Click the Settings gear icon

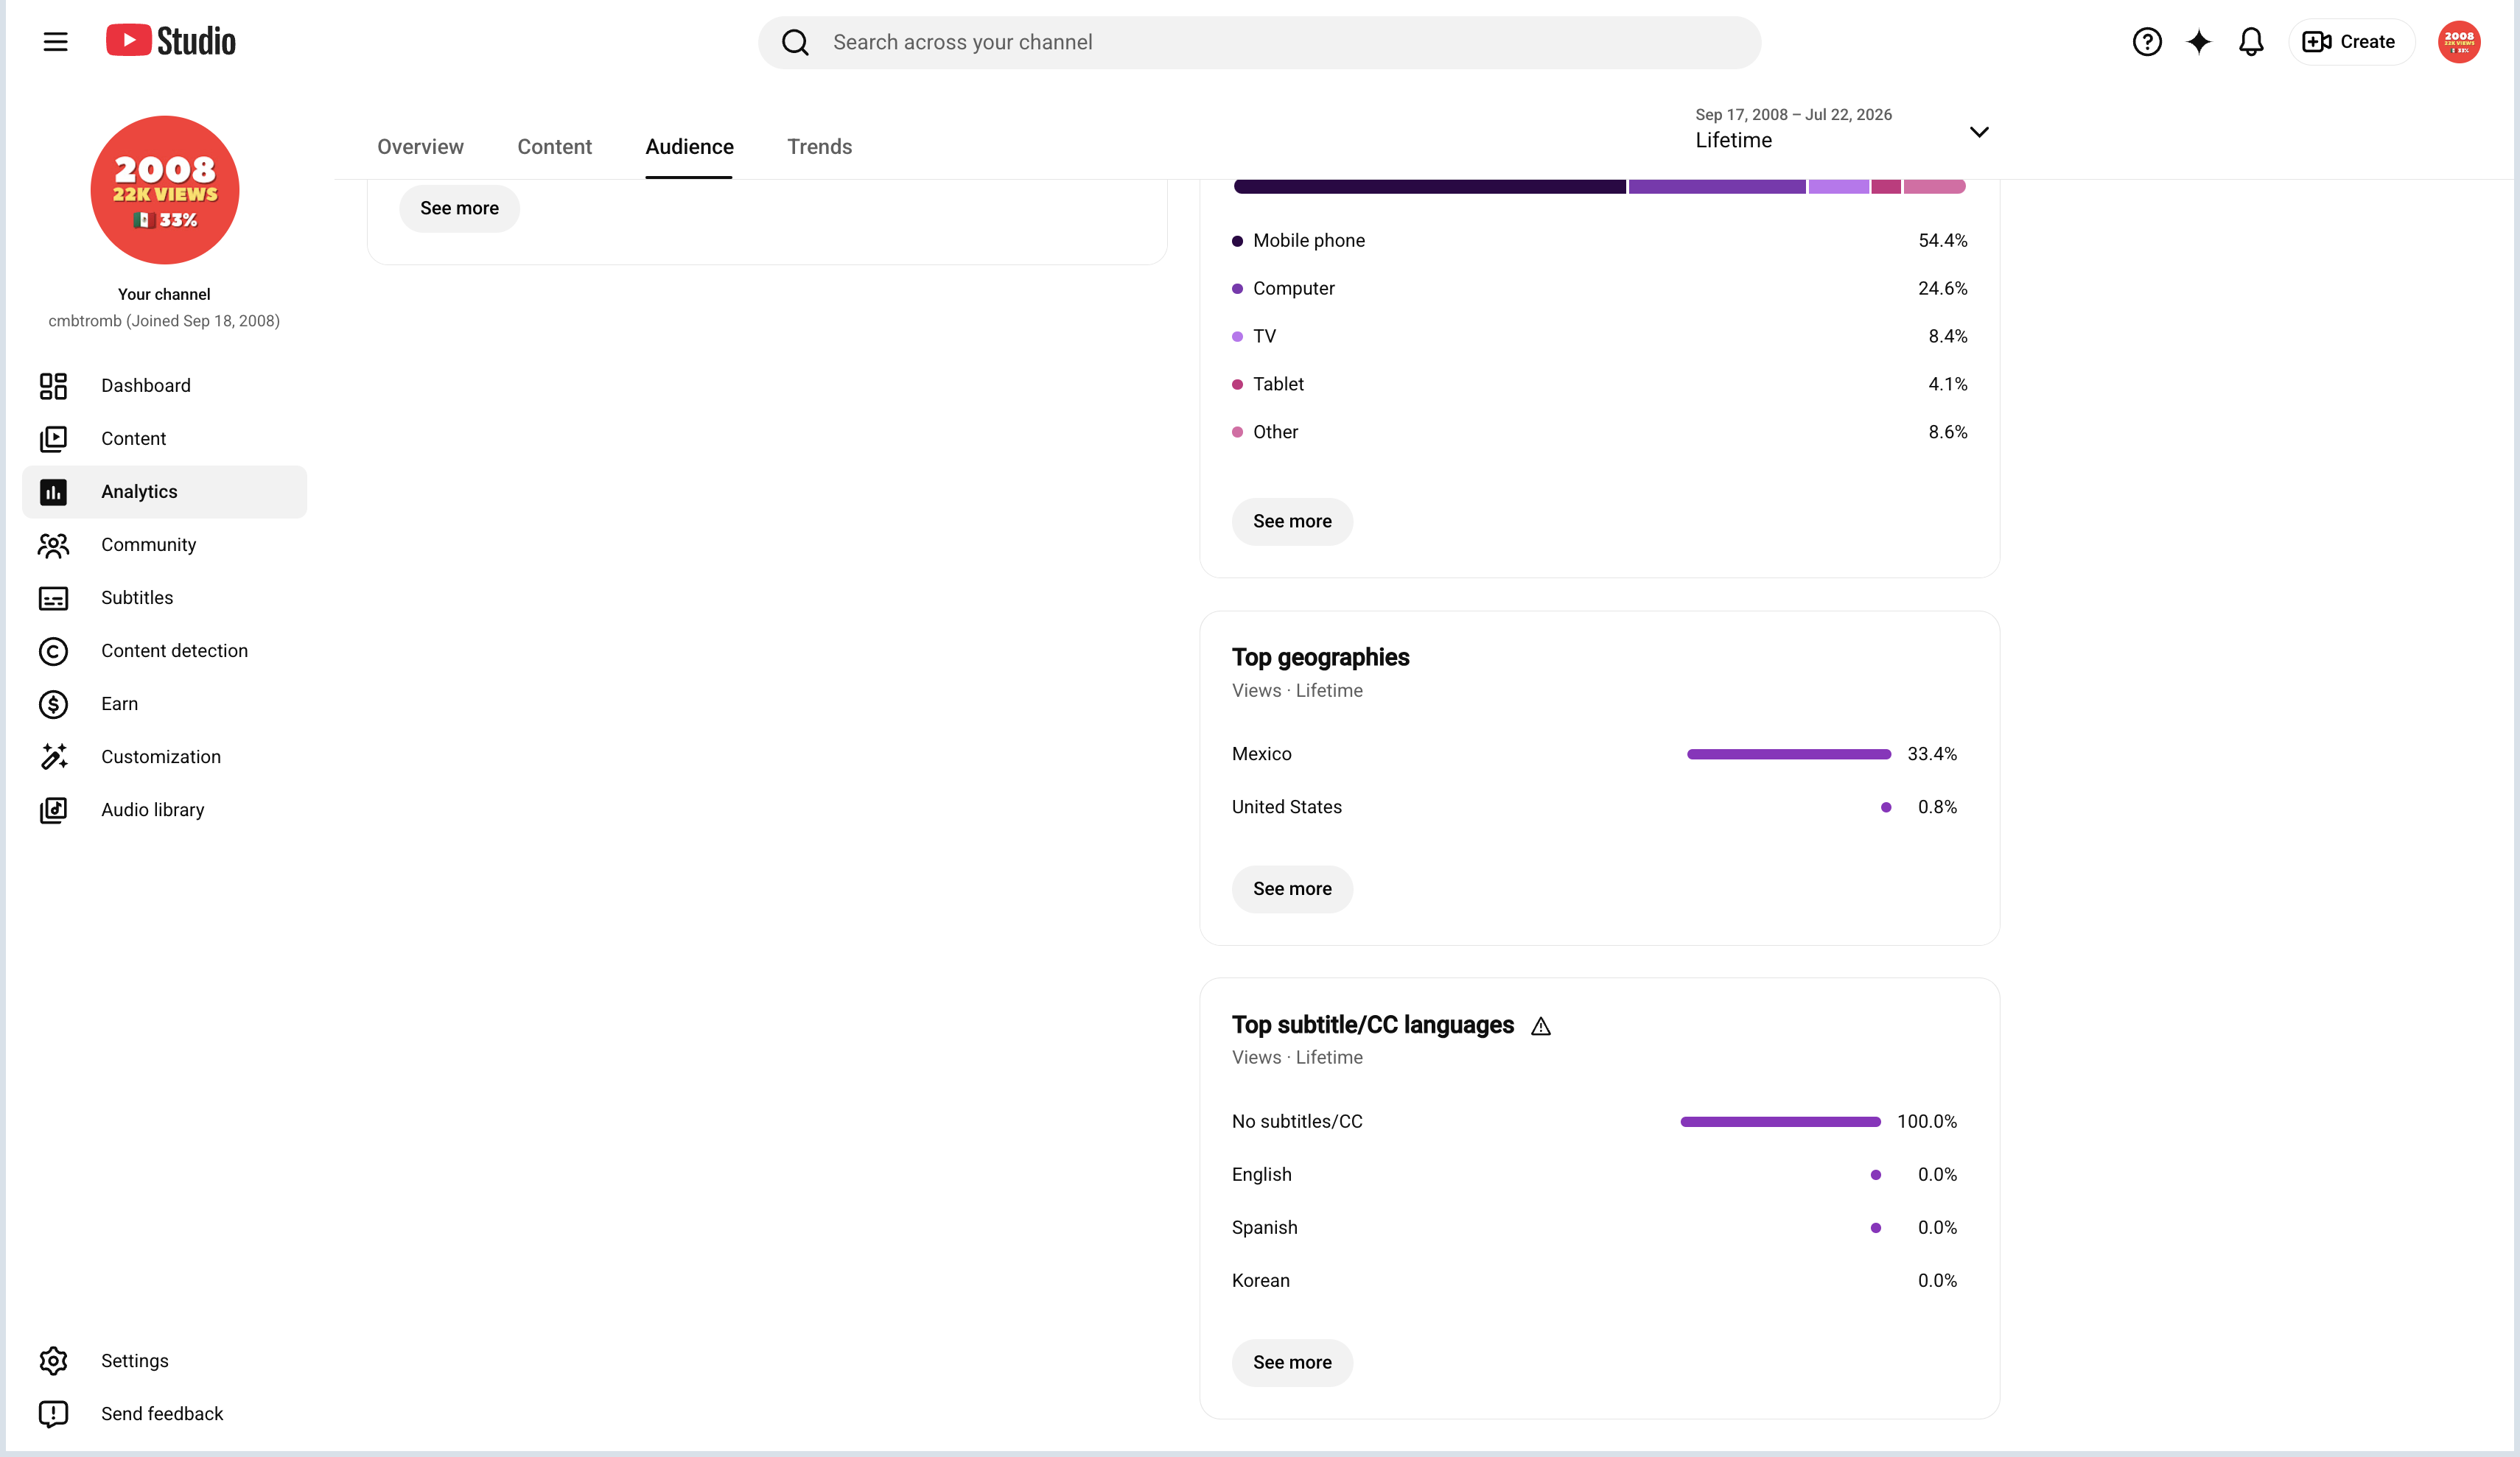coord(53,1361)
